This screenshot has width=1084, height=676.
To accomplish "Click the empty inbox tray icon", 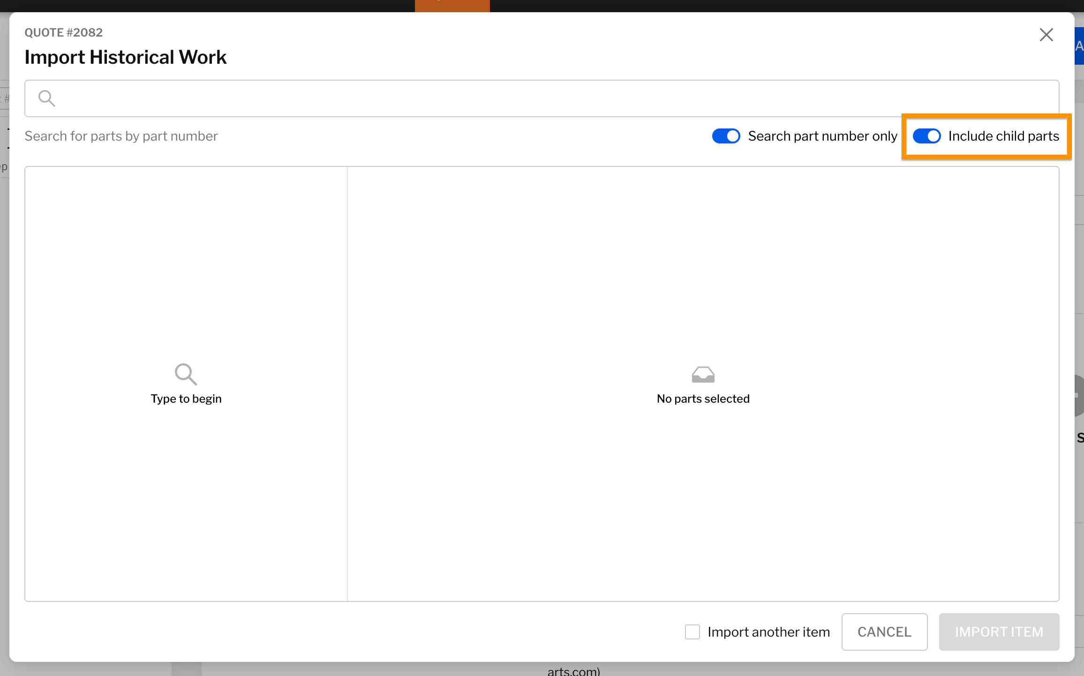I will pyautogui.click(x=703, y=375).
